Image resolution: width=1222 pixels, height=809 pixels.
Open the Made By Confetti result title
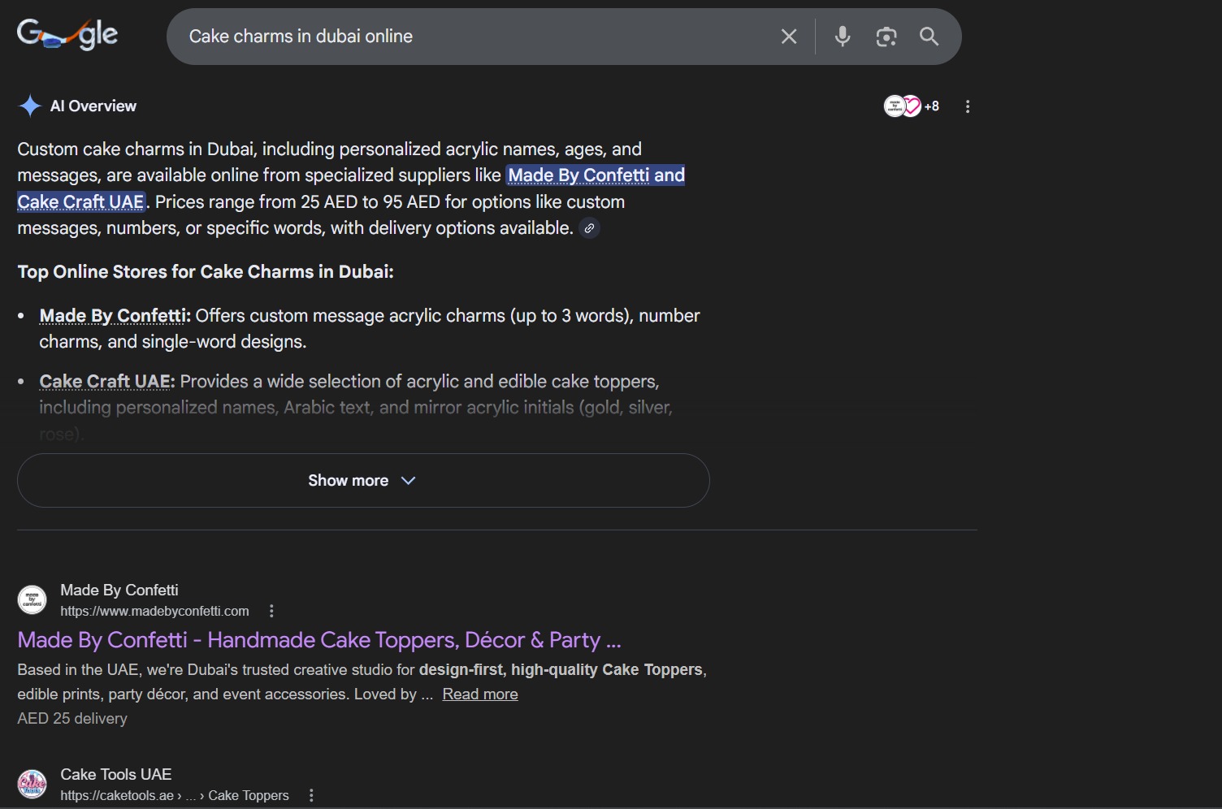point(318,640)
